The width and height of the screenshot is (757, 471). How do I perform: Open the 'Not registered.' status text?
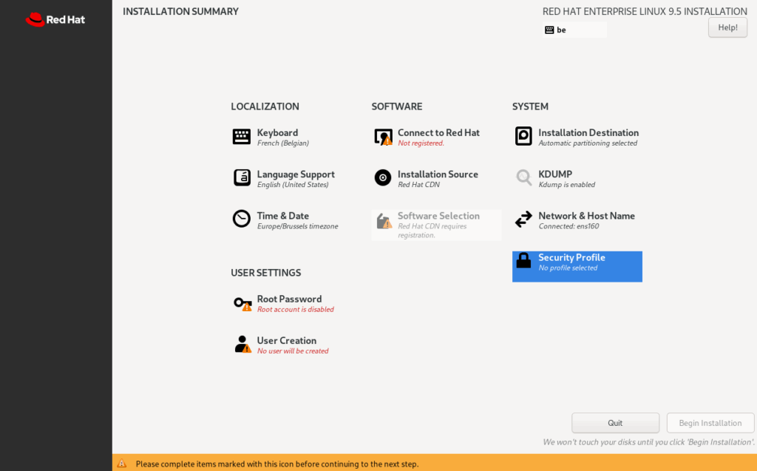(421, 143)
